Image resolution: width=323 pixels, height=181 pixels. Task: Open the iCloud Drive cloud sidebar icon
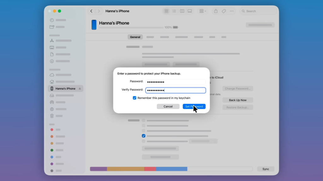(x=52, y=75)
